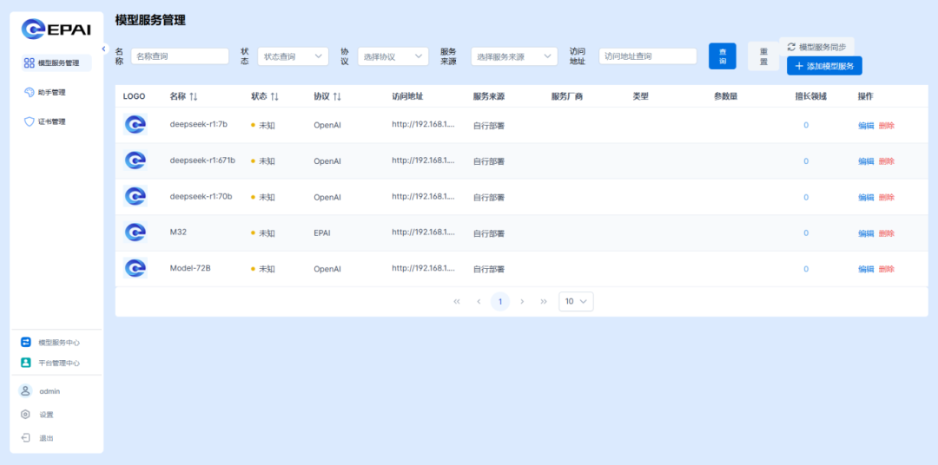Open 设置 gear in sidebar
The width and height of the screenshot is (938, 465).
[26, 415]
